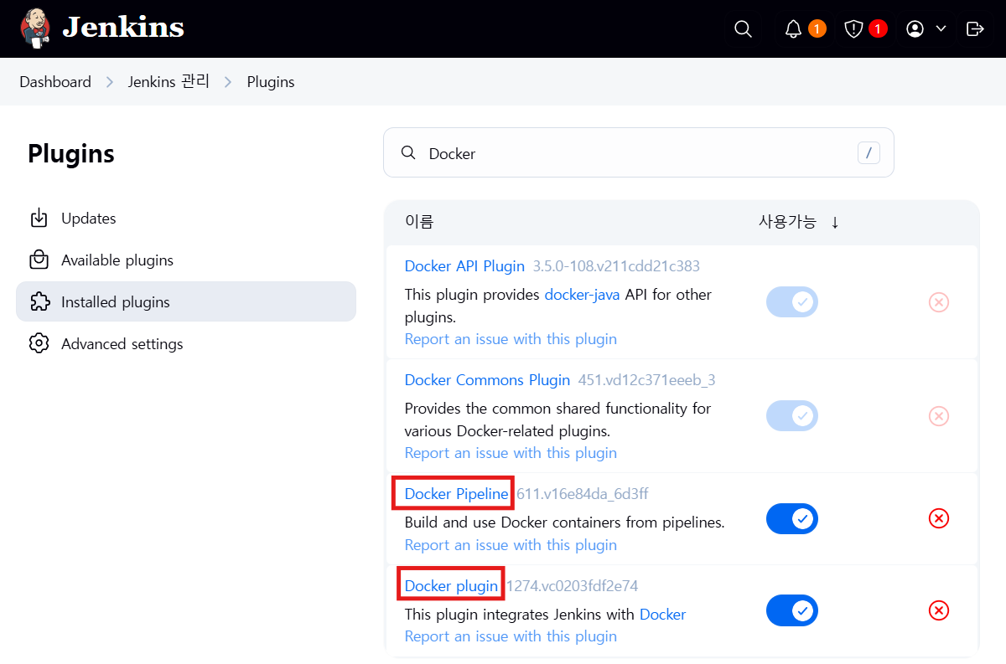This screenshot has height=664, width=1006.
Task: Click the slash shortcut badge in search
Action: tap(869, 153)
